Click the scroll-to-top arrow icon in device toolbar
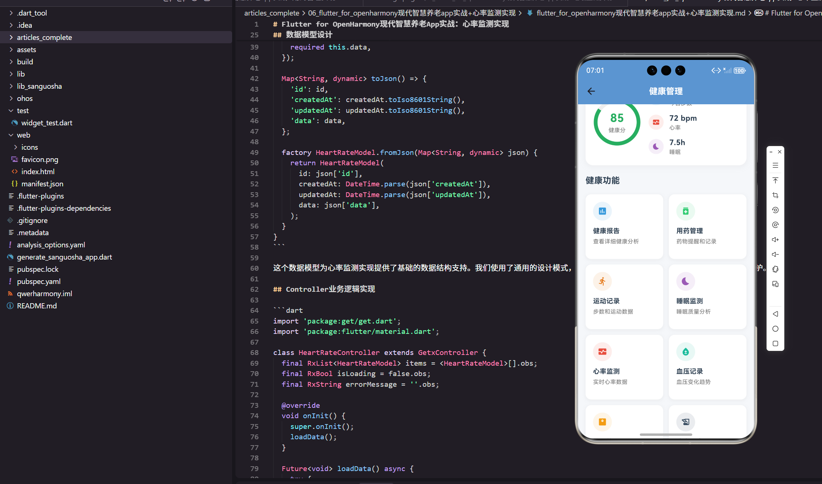 click(775, 180)
